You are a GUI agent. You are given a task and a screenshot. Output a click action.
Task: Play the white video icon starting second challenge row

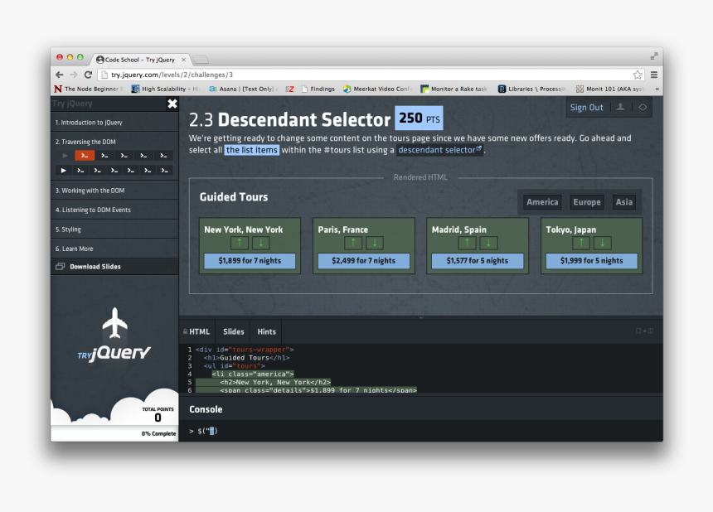point(63,171)
